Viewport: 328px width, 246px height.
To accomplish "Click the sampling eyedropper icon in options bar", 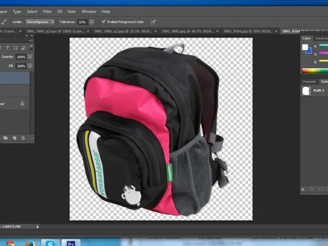I will point(4,22).
